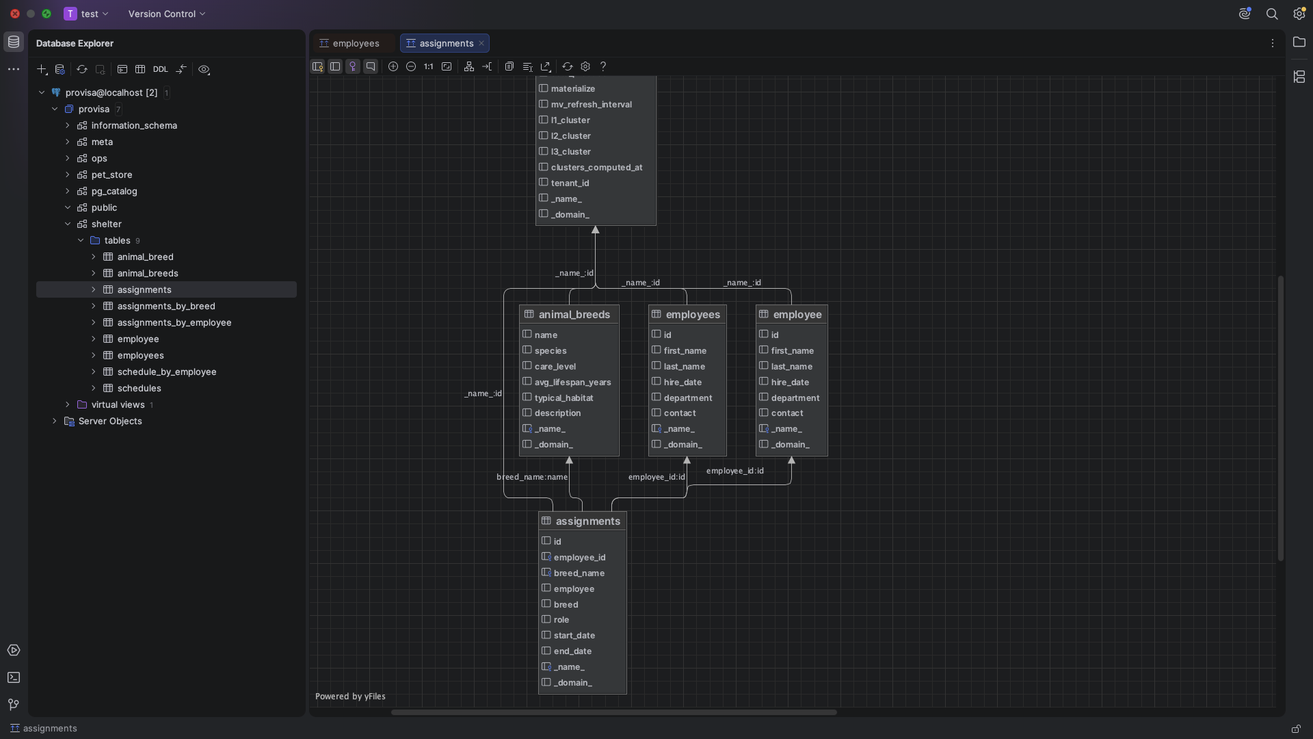Click the more tool windows ellipsis
This screenshot has height=739, width=1313.
pyautogui.click(x=14, y=69)
